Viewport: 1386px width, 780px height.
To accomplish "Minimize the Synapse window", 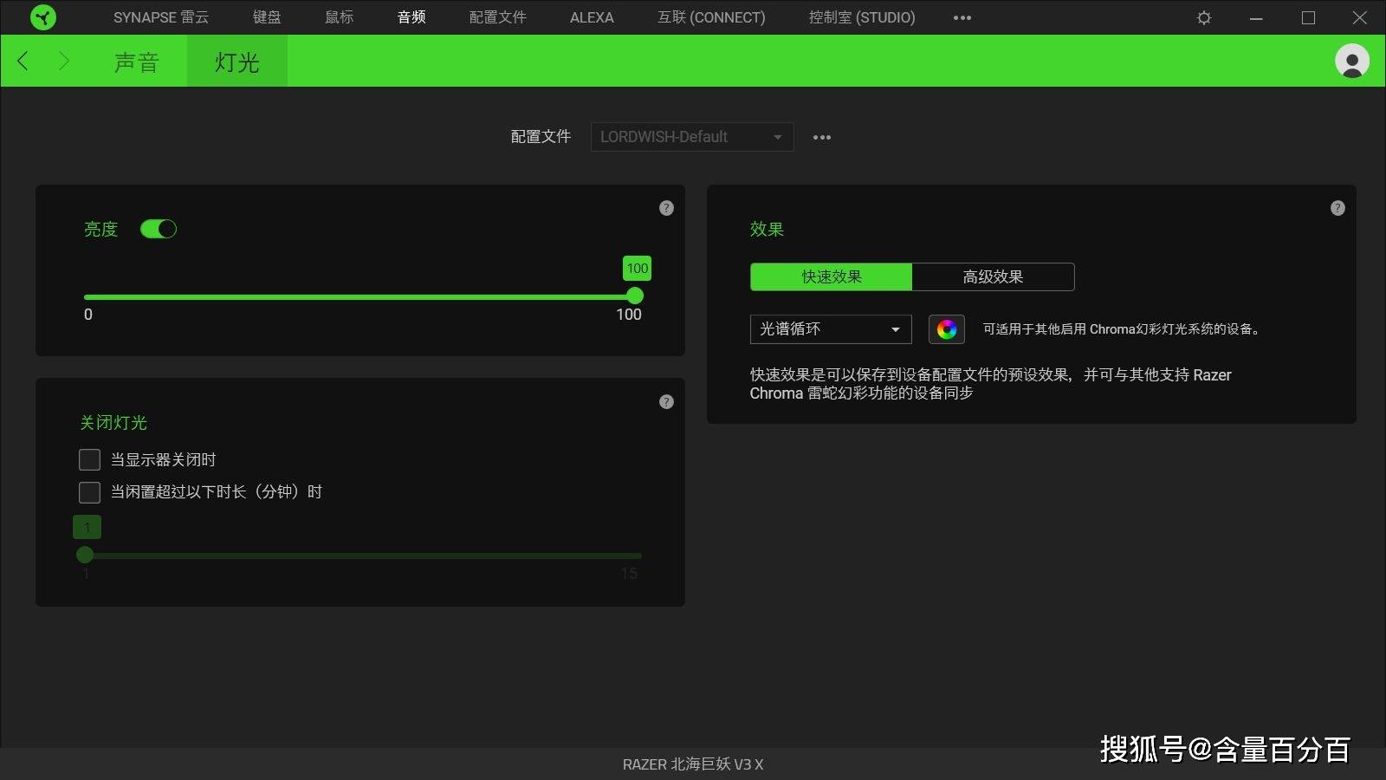I will point(1256,17).
